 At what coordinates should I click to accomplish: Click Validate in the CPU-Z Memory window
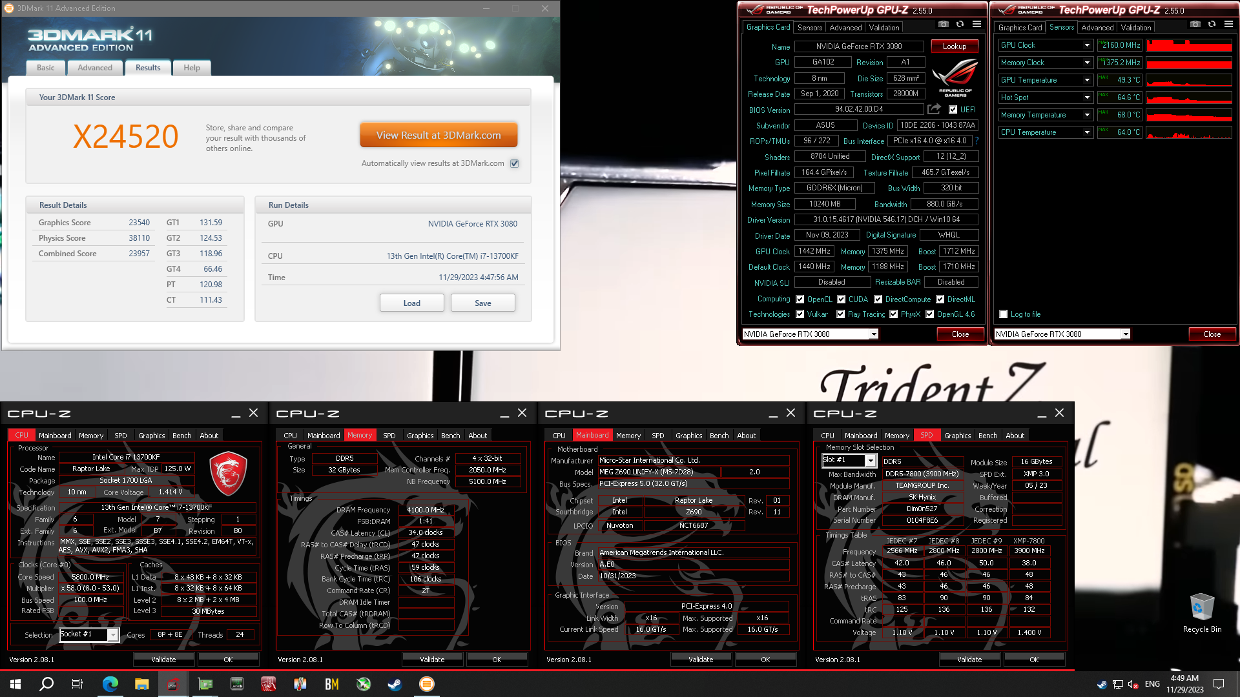coord(432,660)
